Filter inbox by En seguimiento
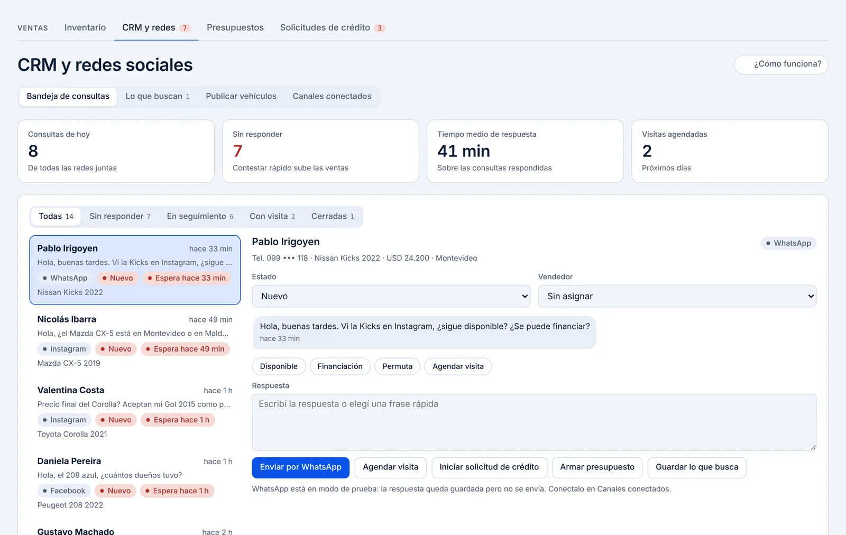The height and width of the screenshot is (535, 846). point(200,216)
